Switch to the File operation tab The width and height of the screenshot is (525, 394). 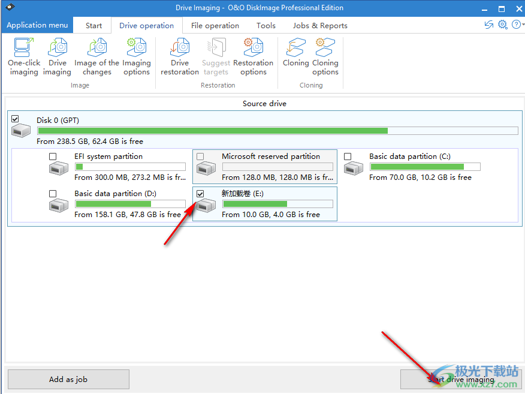click(215, 26)
